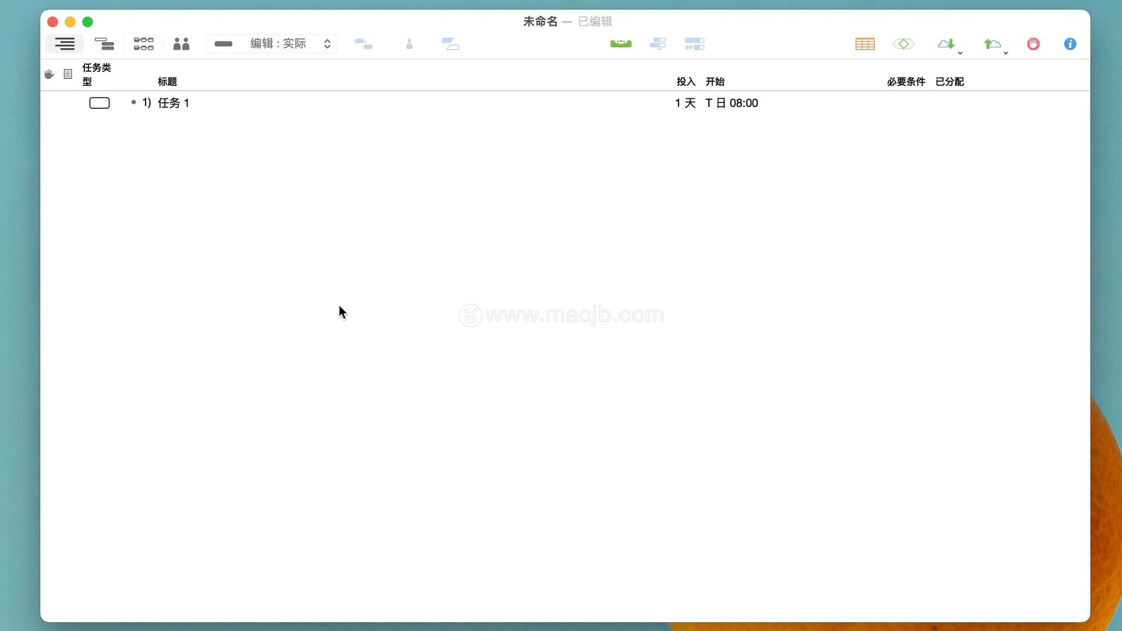Screen dimensions: 1122x631
Task: Open the blue info inspector
Action: click(1070, 44)
